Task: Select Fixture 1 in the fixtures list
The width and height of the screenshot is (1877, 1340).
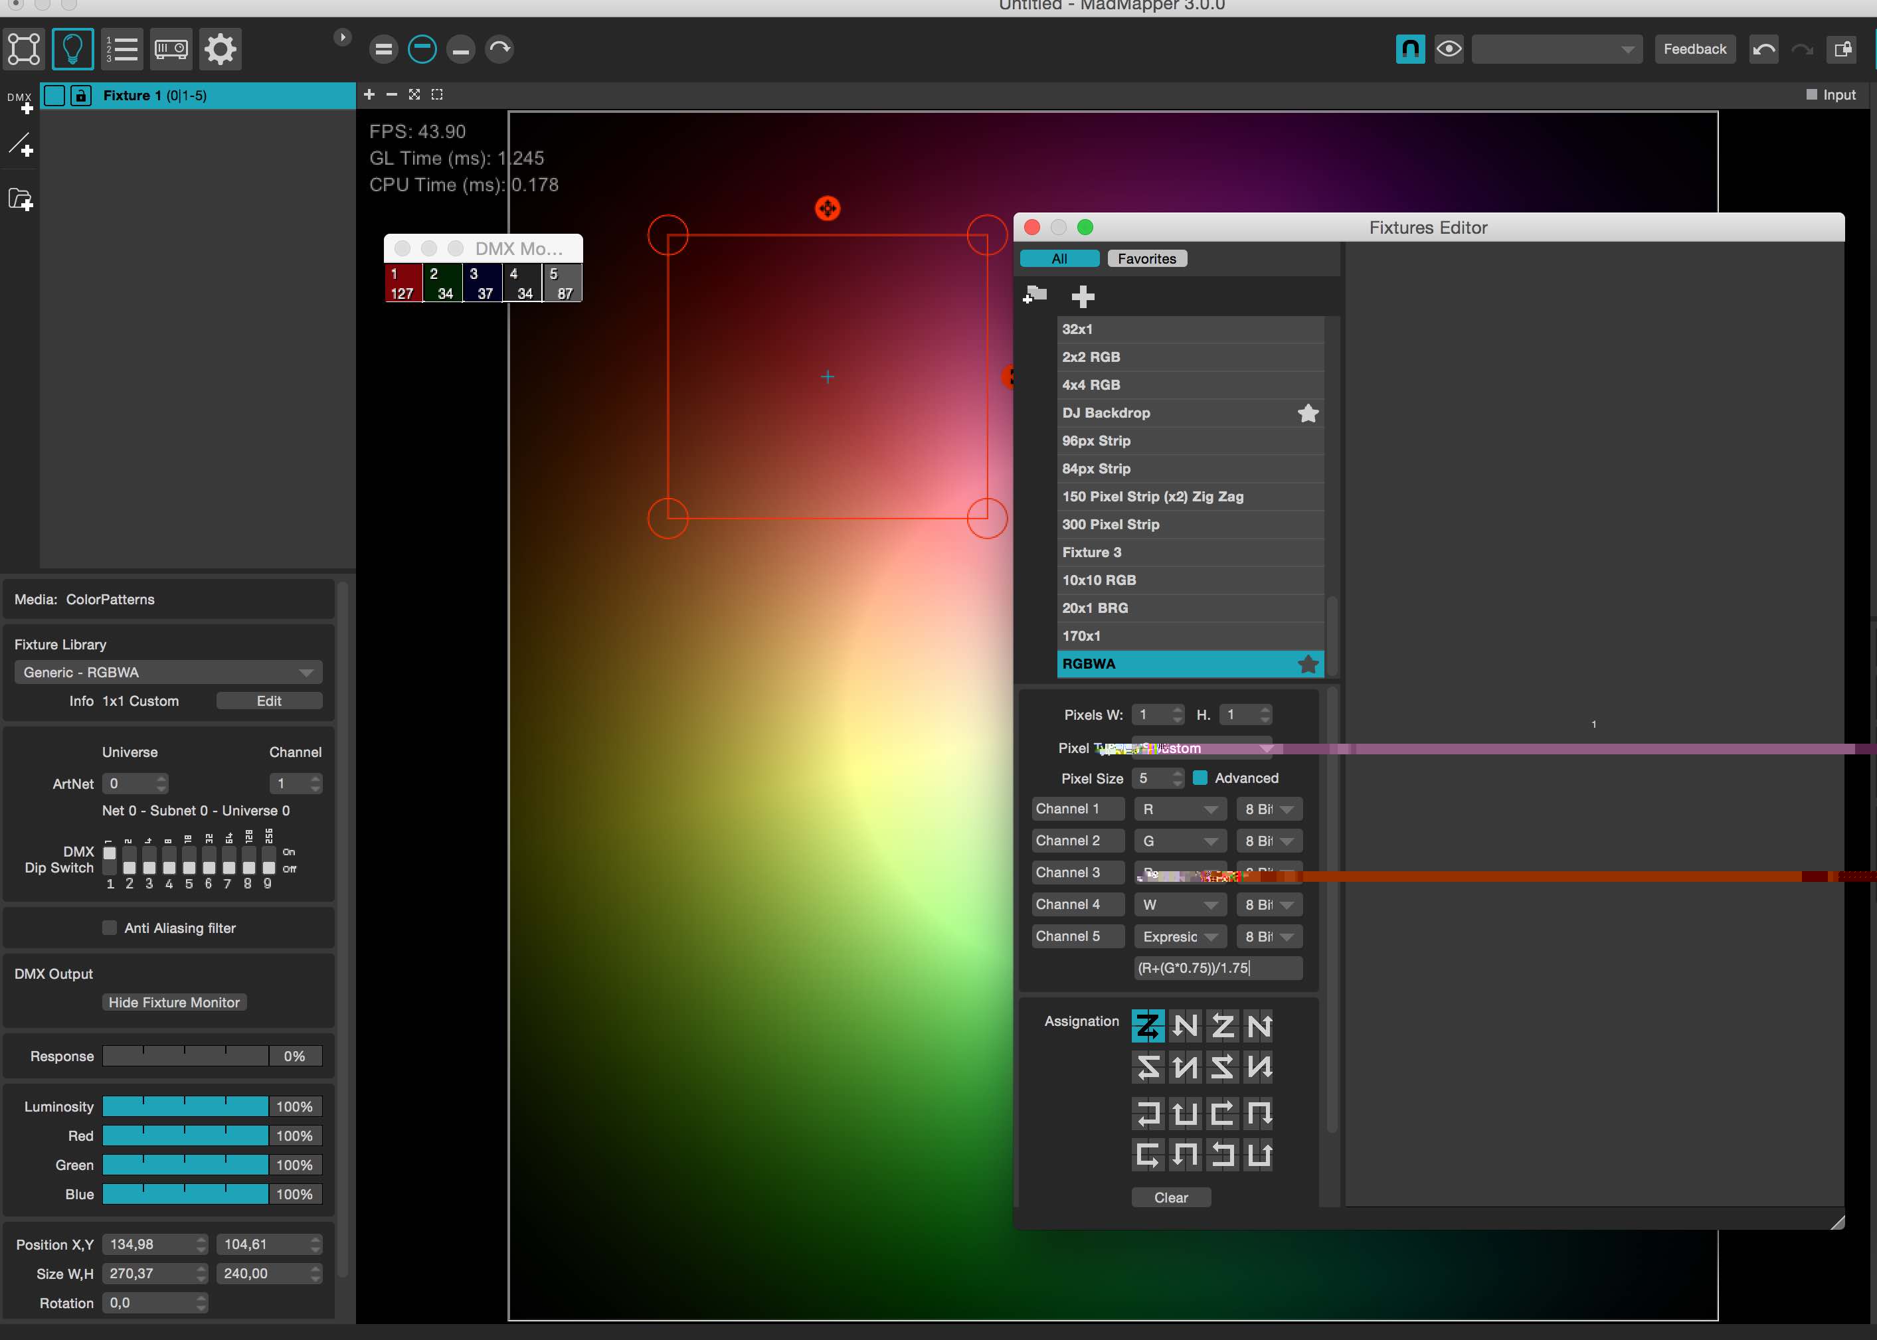Action: point(198,95)
